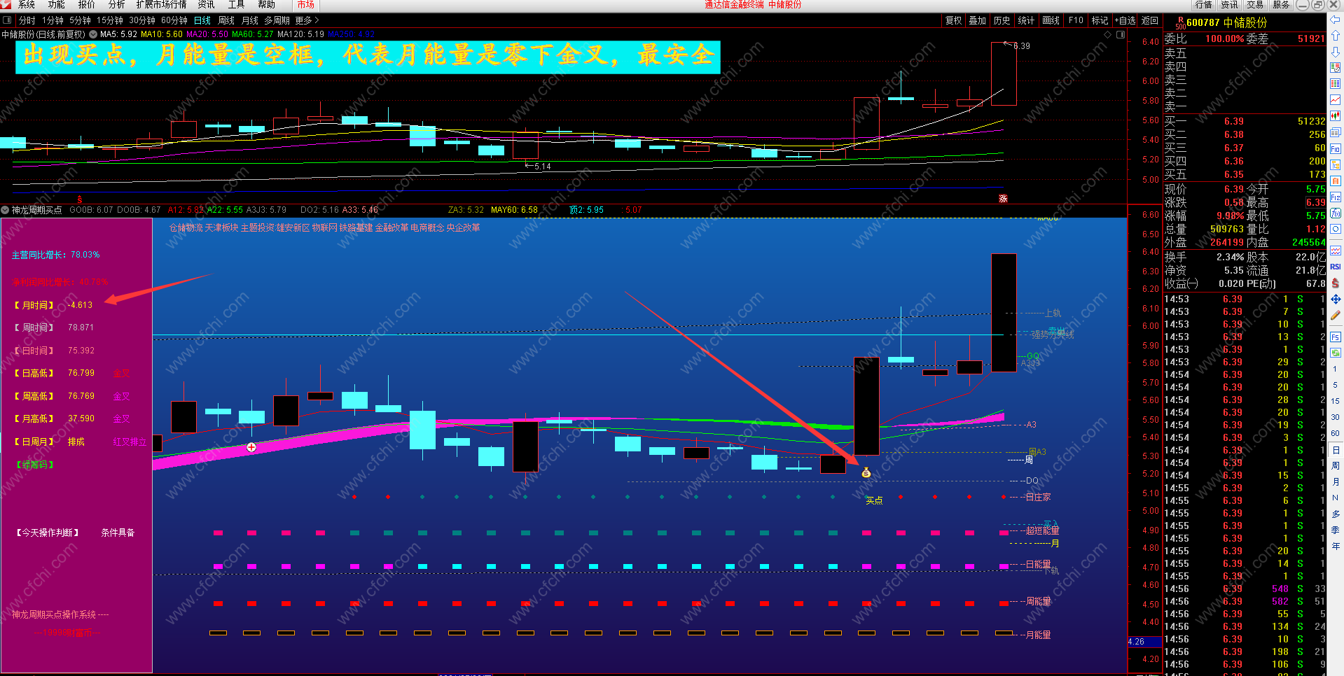
Task: Toggle the 叠加 overlay button
Action: click(978, 20)
